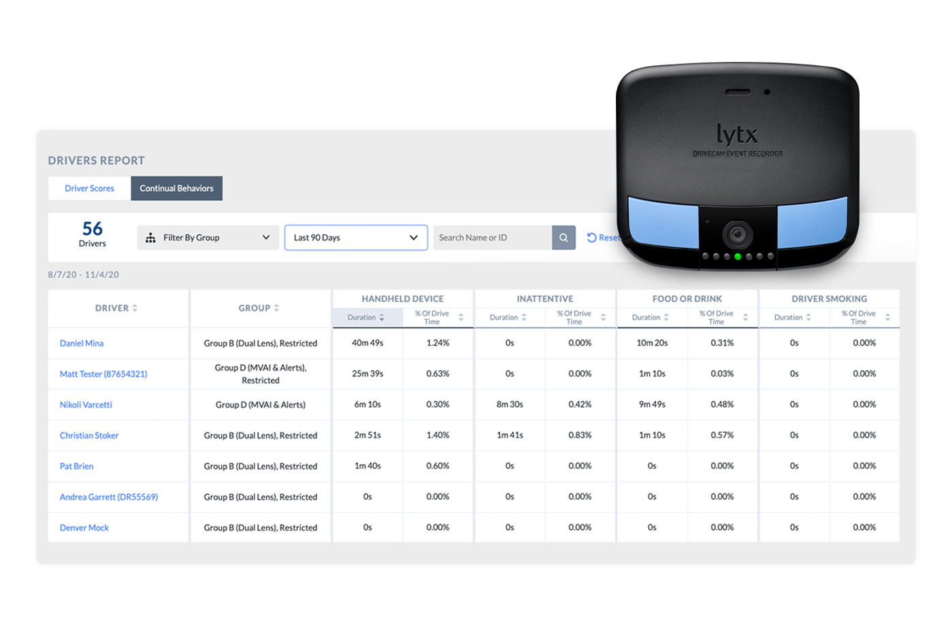Click the 1.24% handheld drive time cell

tap(438, 343)
